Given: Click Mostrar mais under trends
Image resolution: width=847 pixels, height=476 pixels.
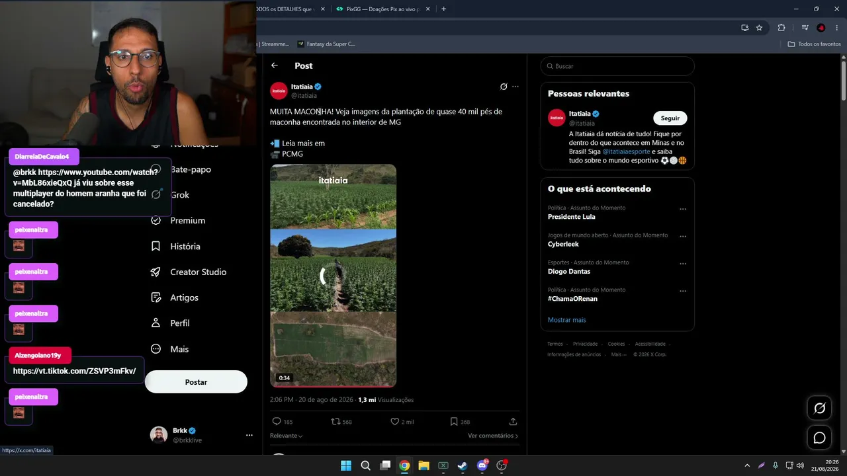Looking at the screenshot, I should click(566, 320).
